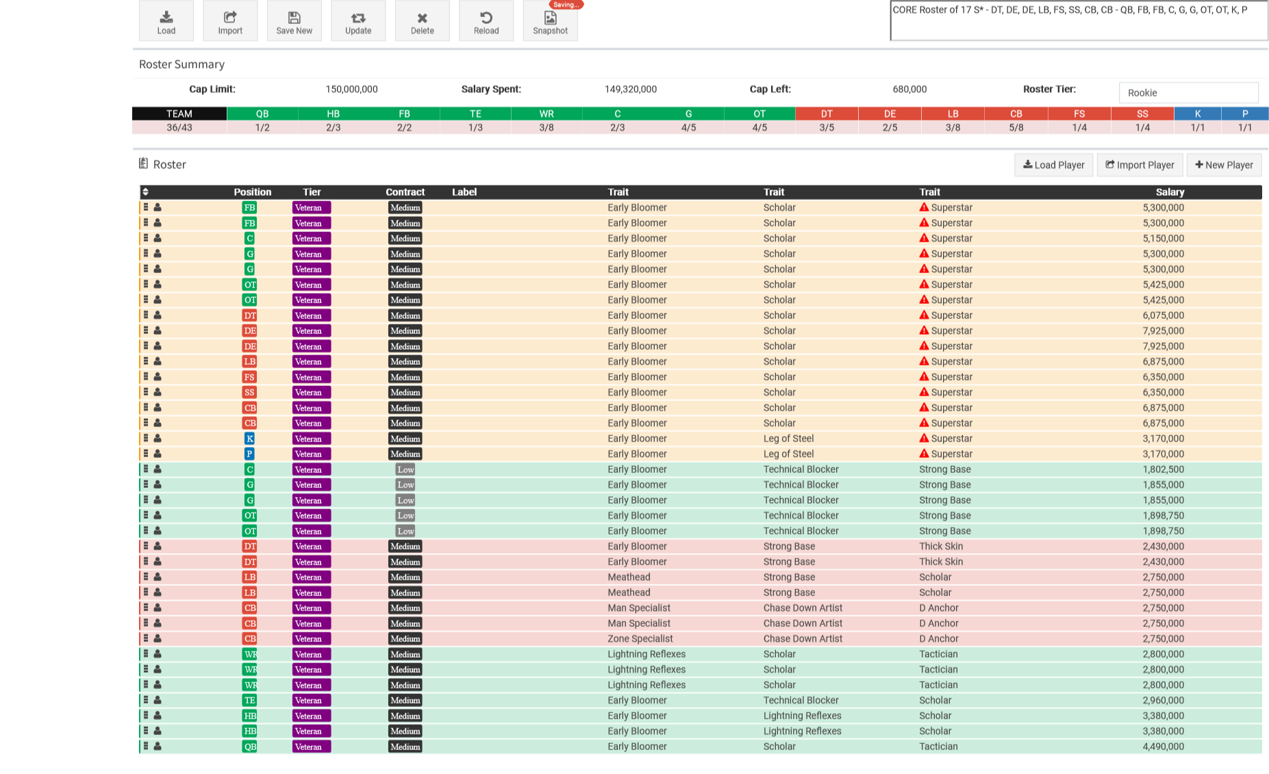This screenshot has width=1269, height=774.
Task: Click the Load toolbar icon
Action: click(166, 18)
